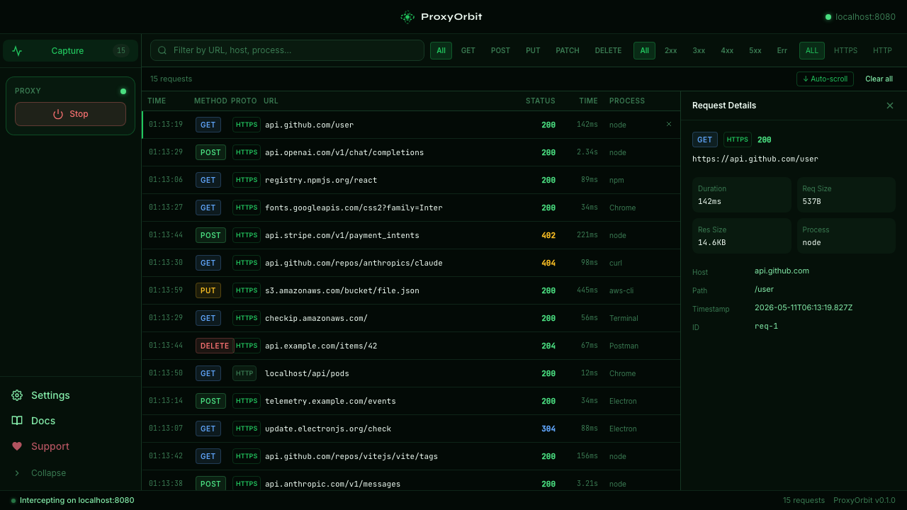Show only HTTPS protocol requests
The width and height of the screenshot is (907, 510).
(x=845, y=50)
